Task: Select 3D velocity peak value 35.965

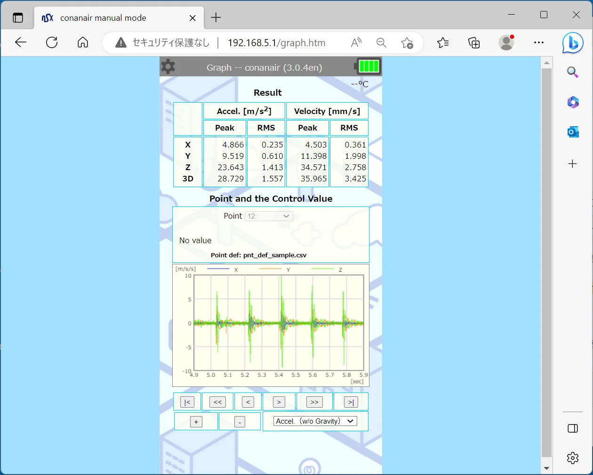Action: point(313,179)
